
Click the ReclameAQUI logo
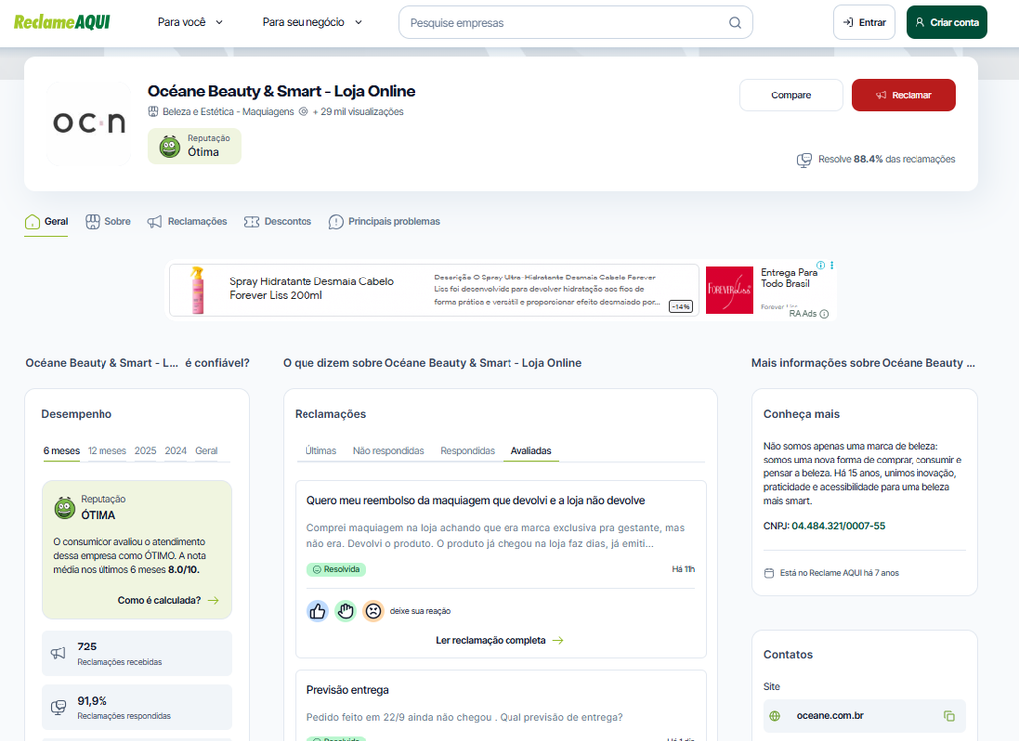click(63, 22)
